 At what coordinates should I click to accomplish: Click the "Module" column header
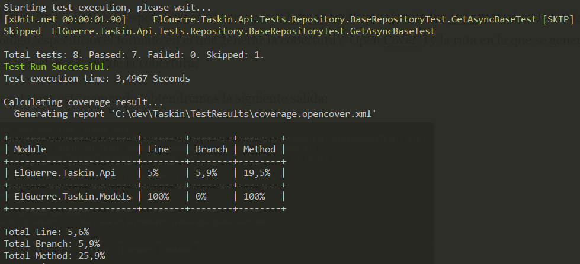pyautogui.click(x=30, y=149)
